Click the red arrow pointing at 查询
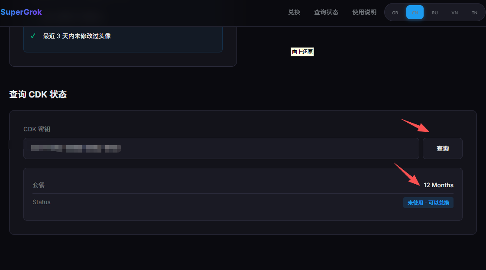Viewport: 486px width, 270px height. pyautogui.click(x=415, y=126)
